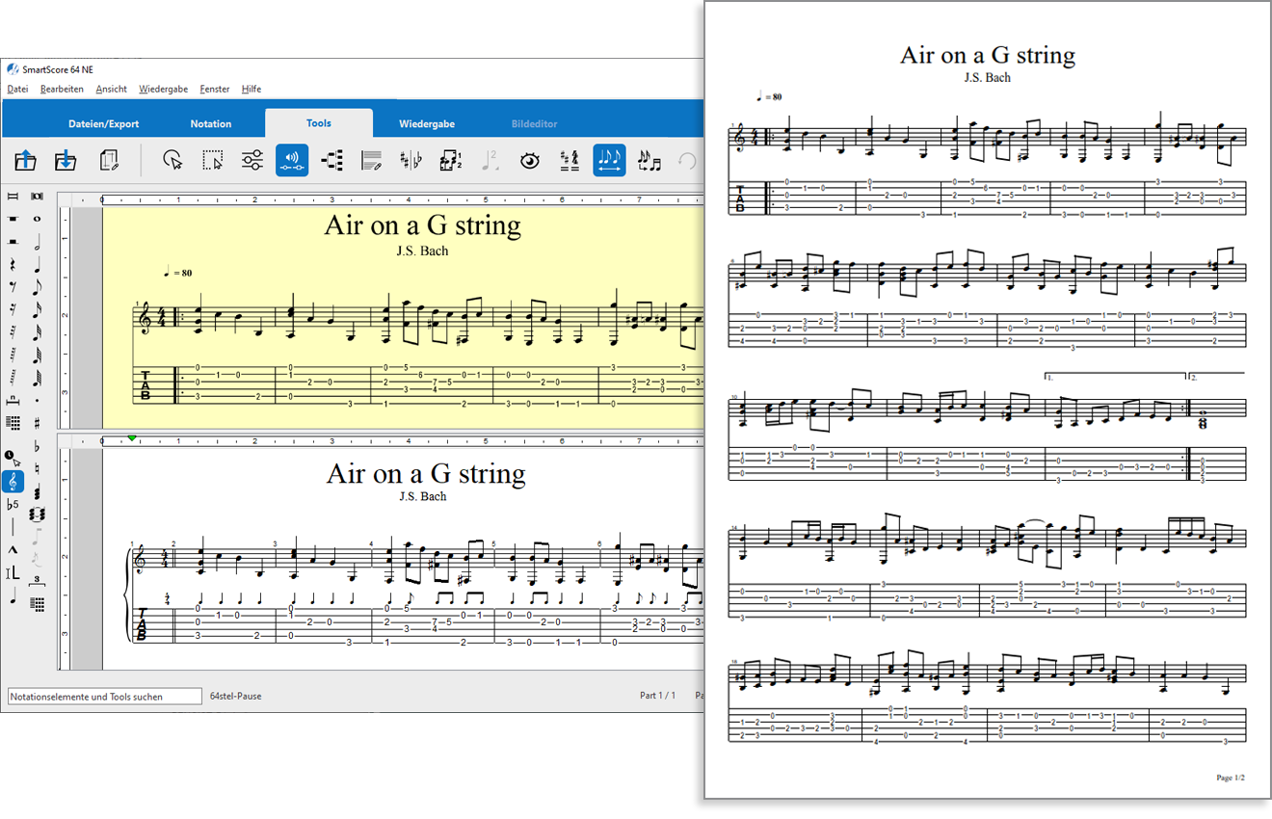Toggle the highlighted speaker playback tool
Viewport: 1272px width, 819px height.
[292, 161]
